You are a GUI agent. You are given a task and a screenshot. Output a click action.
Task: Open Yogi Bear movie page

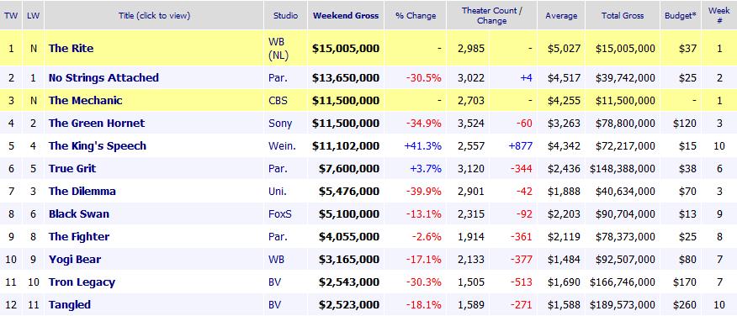(x=75, y=259)
